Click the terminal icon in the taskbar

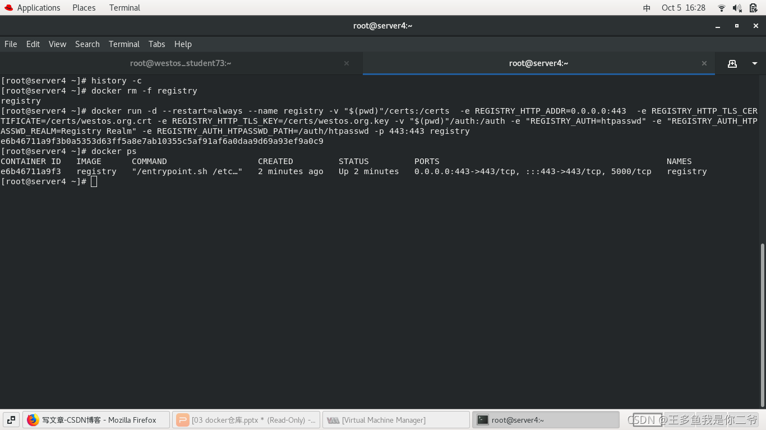(x=483, y=420)
